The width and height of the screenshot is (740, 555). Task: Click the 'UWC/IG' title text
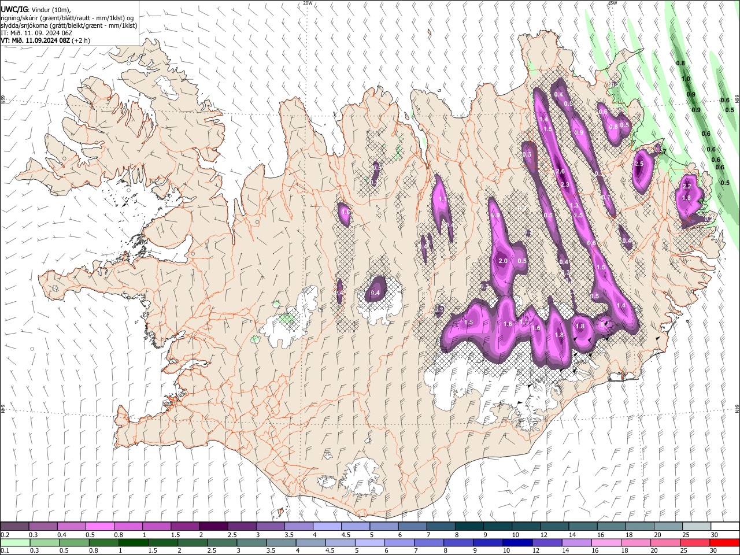(14, 10)
